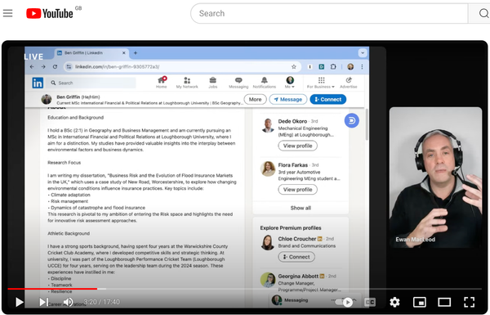Image resolution: width=490 pixels, height=315 pixels.
Task: Open the browser three-dot menu
Action: coord(362,67)
